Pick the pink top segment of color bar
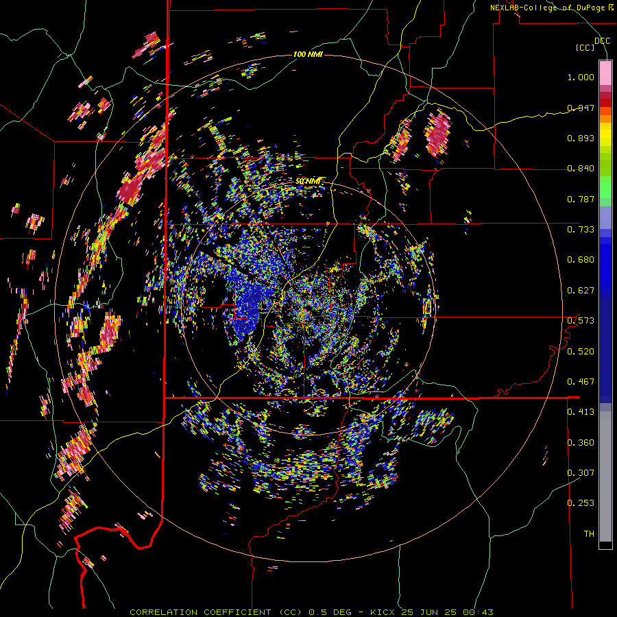Viewport: 617px width, 617px height. coord(605,73)
